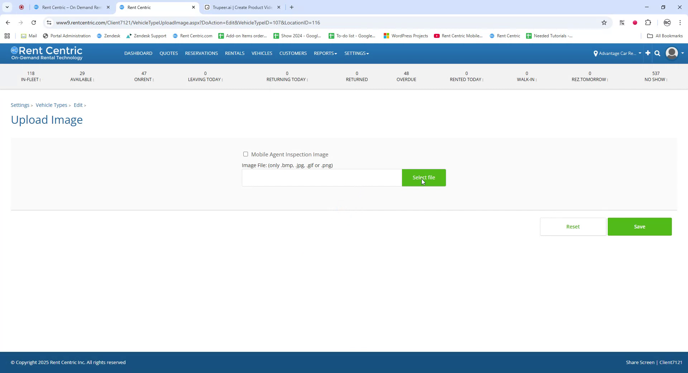688x373 pixels.
Task: Expand the Advantage Car Rental location dropdown
Action: 640,53
